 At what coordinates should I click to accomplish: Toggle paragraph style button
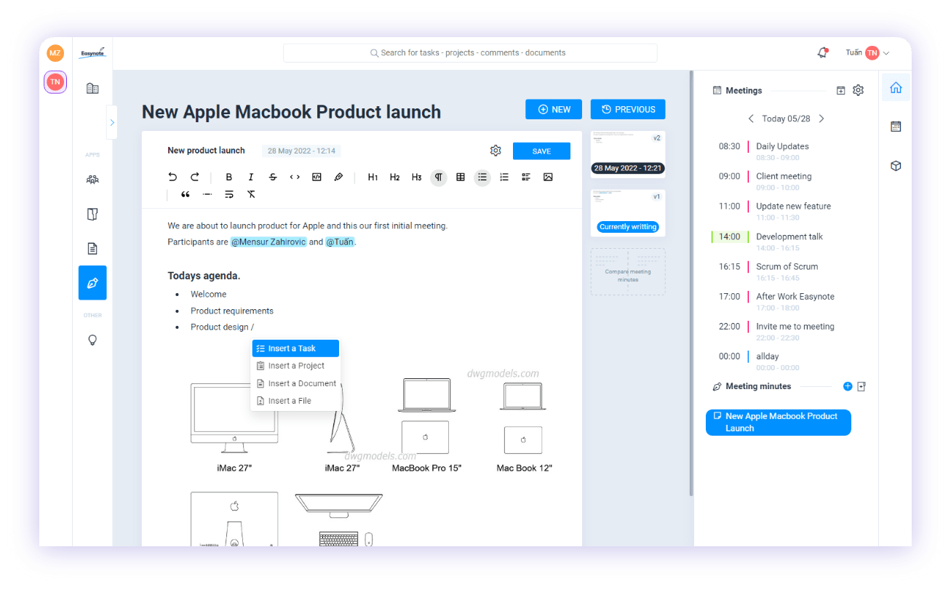pyautogui.click(x=438, y=177)
